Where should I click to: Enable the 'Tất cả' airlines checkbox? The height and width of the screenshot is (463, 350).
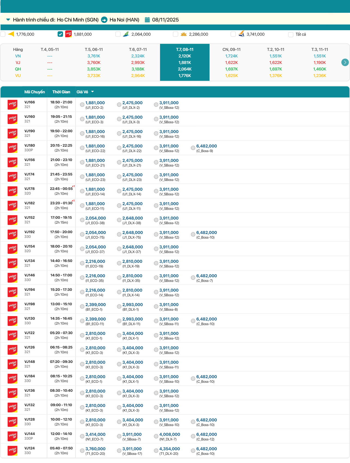click(x=291, y=34)
